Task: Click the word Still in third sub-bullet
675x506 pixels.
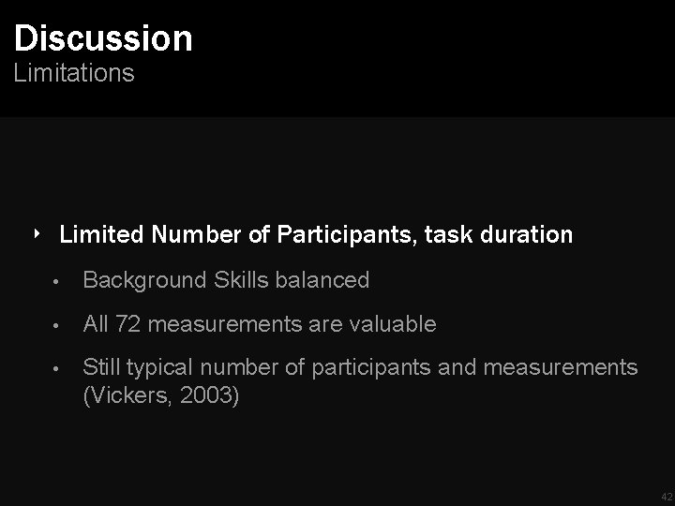Action: (x=104, y=368)
